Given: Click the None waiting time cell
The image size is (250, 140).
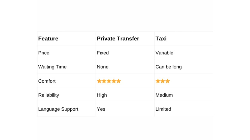Looking at the screenshot, I should (x=103, y=67).
